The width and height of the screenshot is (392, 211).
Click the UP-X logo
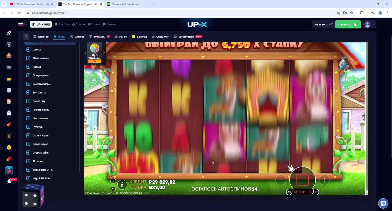197,25
